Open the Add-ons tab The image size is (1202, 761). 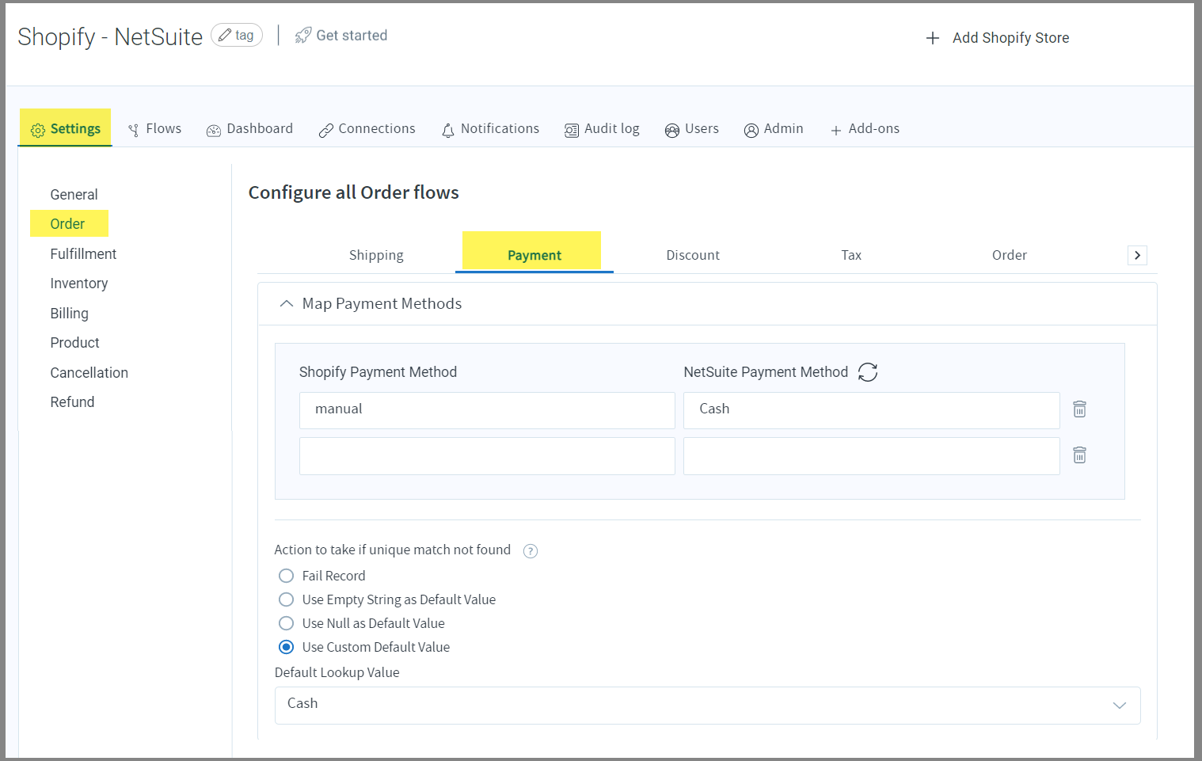[865, 129]
